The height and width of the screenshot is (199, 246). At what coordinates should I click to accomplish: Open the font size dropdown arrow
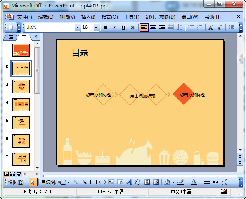[x=96, y=27]
